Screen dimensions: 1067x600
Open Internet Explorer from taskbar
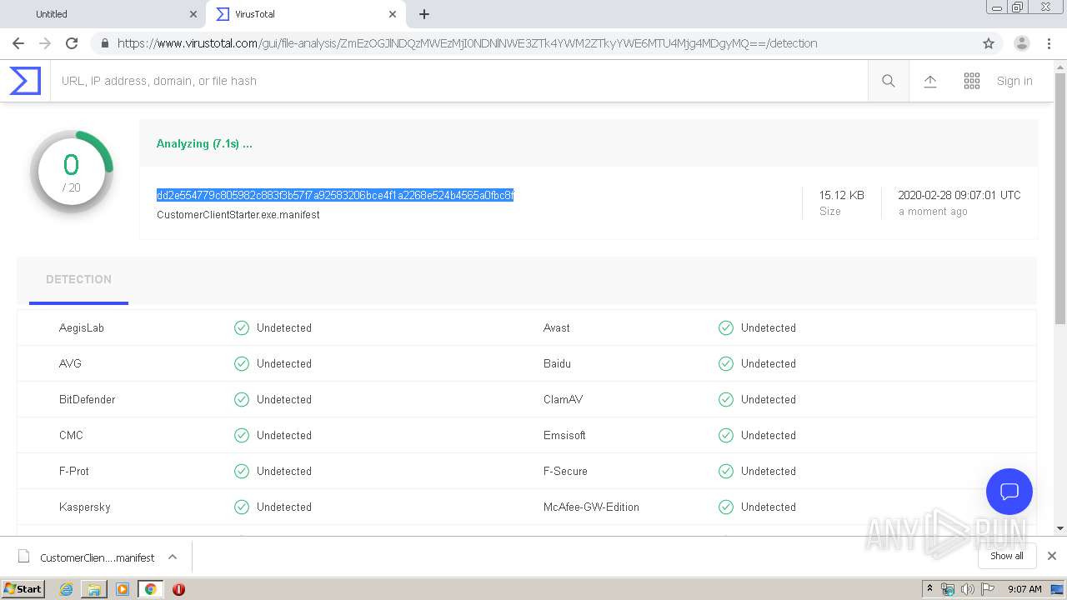pyautogui.click(x=66, y=589)
